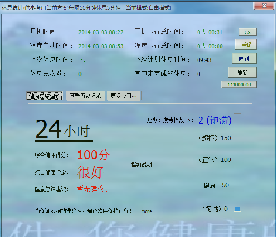
Task: Click the 休息总次数 label
Action: click(x=48, y=74)
